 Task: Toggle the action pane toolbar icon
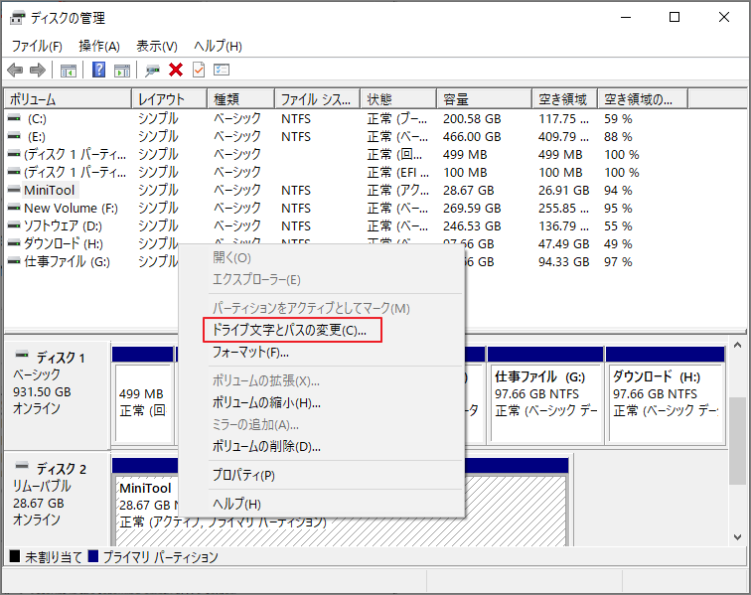pos(122,71)
